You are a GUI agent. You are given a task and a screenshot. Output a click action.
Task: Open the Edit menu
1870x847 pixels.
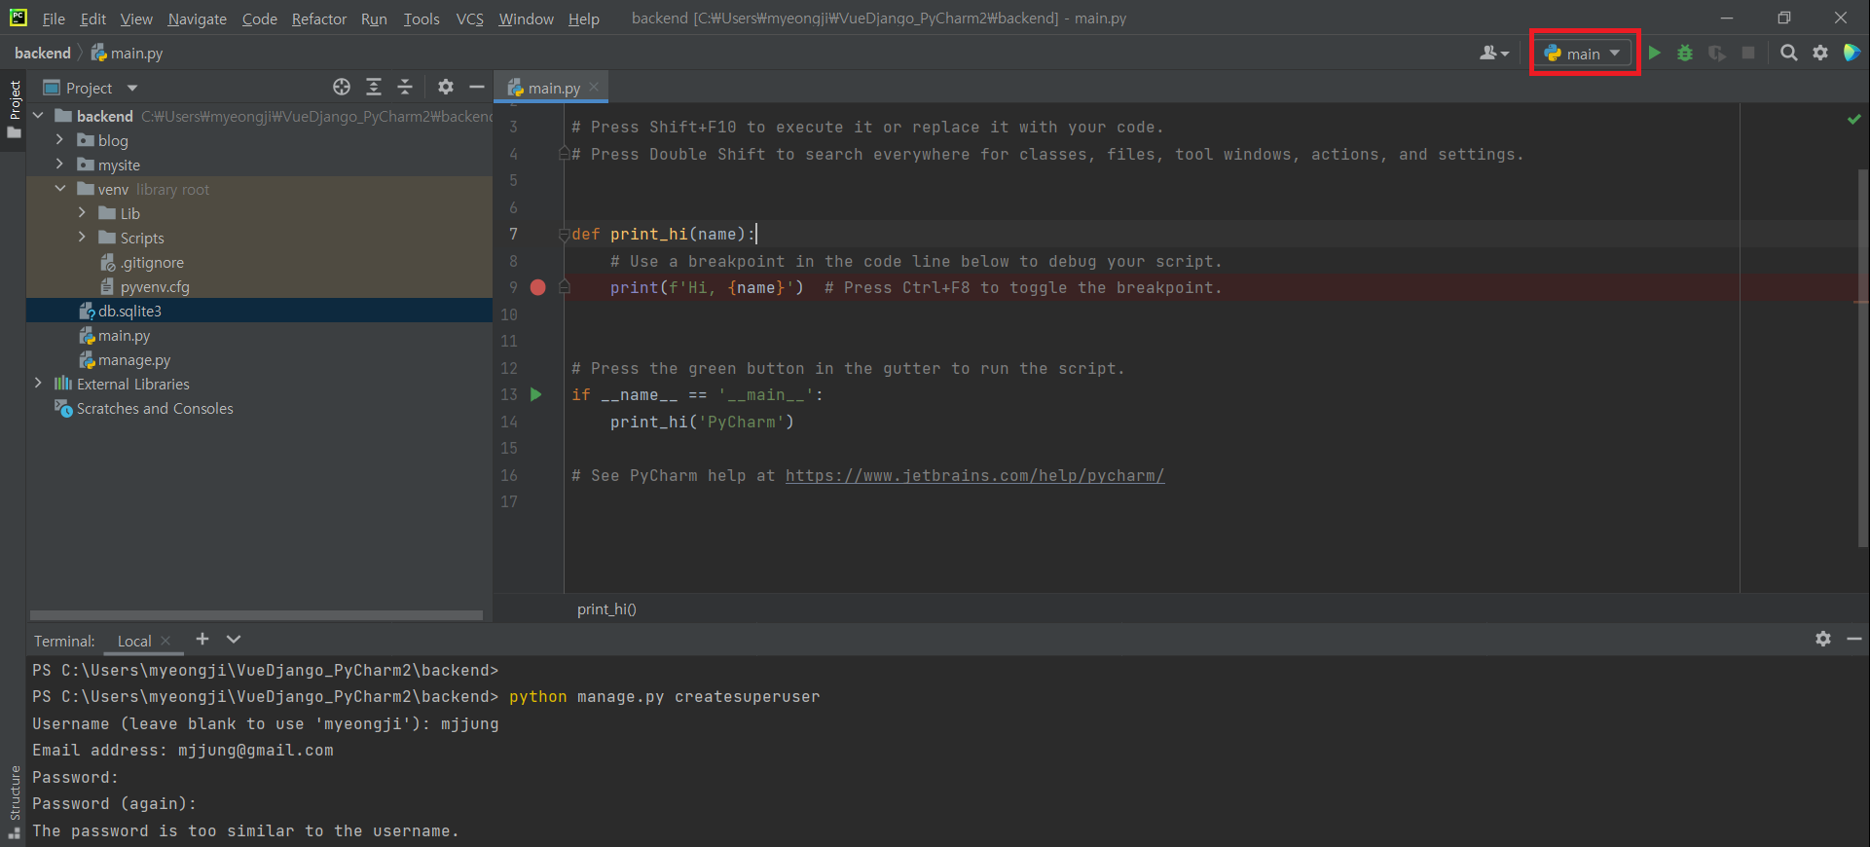93,18
